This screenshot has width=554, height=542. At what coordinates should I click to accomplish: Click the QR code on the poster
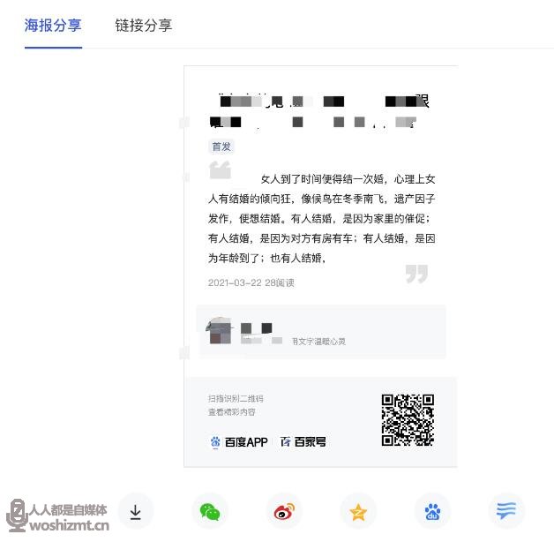pos(408,419)
